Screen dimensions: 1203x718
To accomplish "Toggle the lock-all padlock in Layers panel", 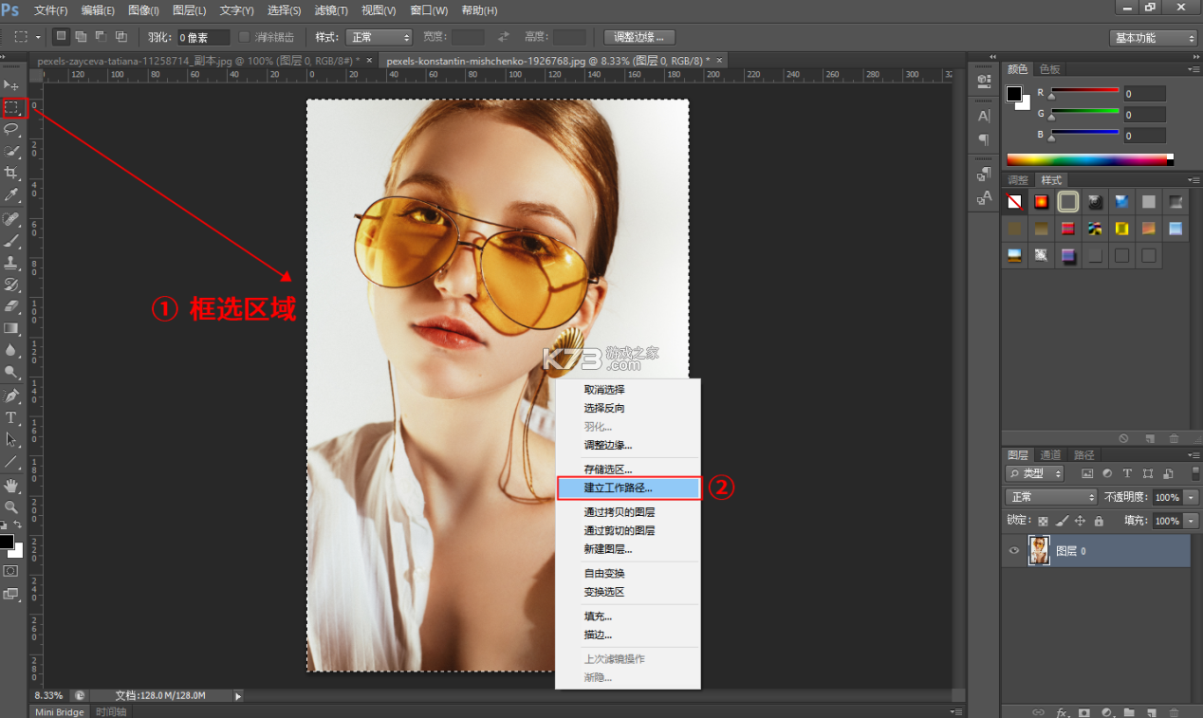I will [x=1099, y=521].
